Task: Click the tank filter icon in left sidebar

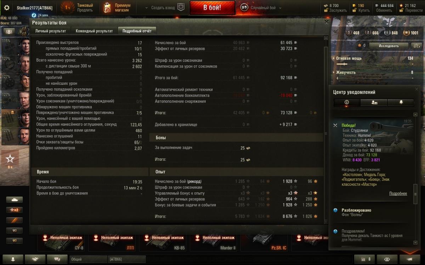Action: pyautogui.click(x=14, y=200)
